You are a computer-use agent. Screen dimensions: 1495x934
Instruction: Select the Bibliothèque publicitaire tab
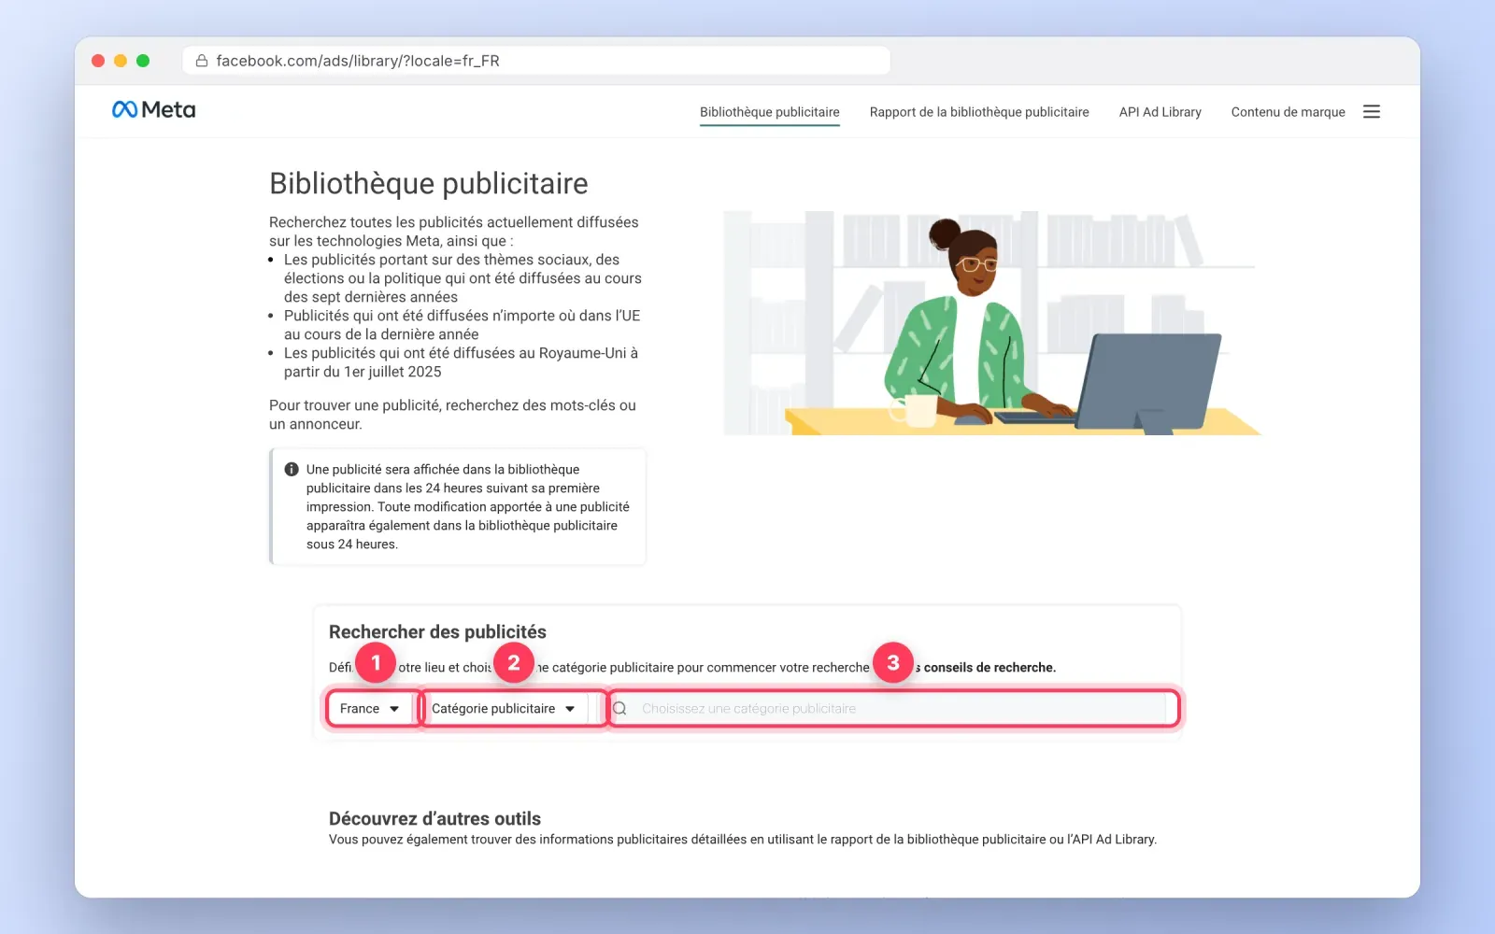pyautogui.click(x=770, y=112)
